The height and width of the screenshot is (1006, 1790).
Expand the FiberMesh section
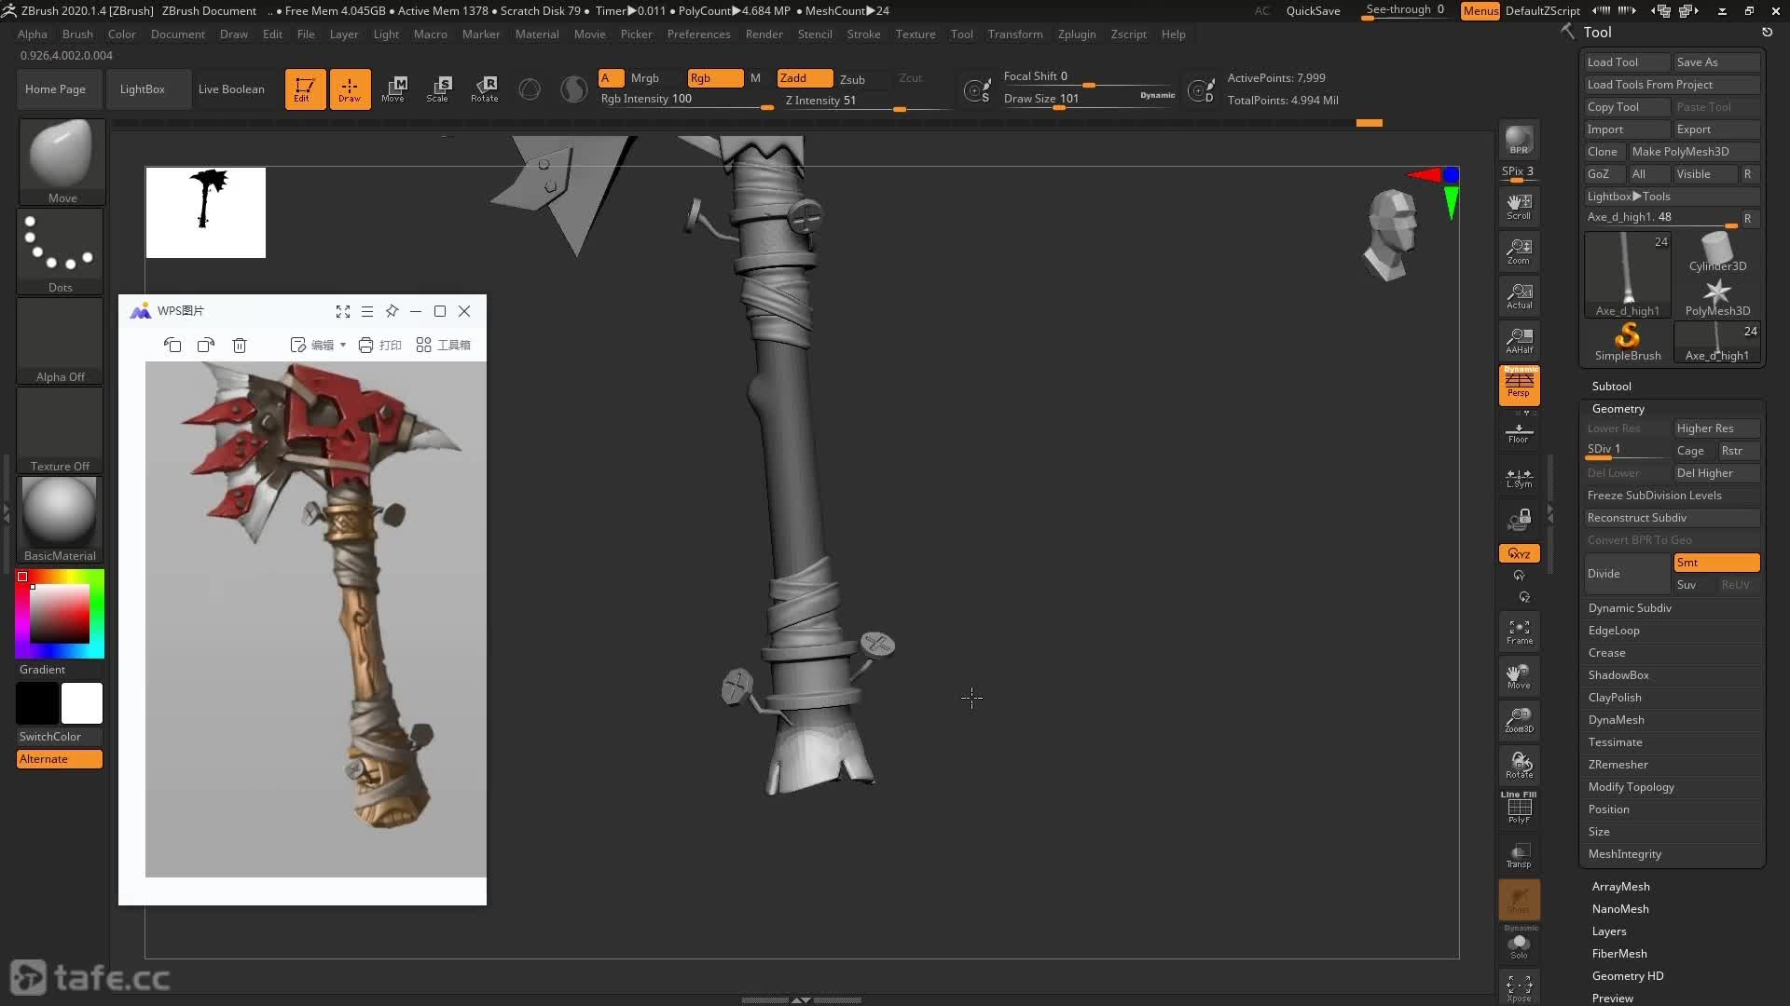tap(1619, 954)
